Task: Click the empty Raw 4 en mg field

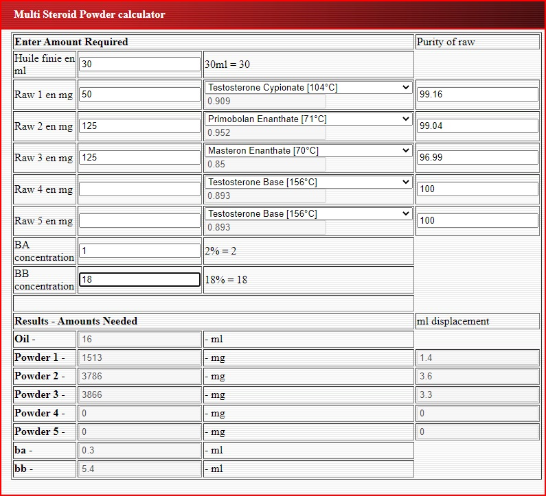Action: [x=139, y=189]
